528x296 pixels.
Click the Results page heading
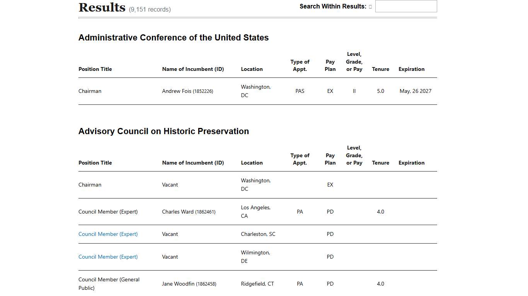click(102, 7)
